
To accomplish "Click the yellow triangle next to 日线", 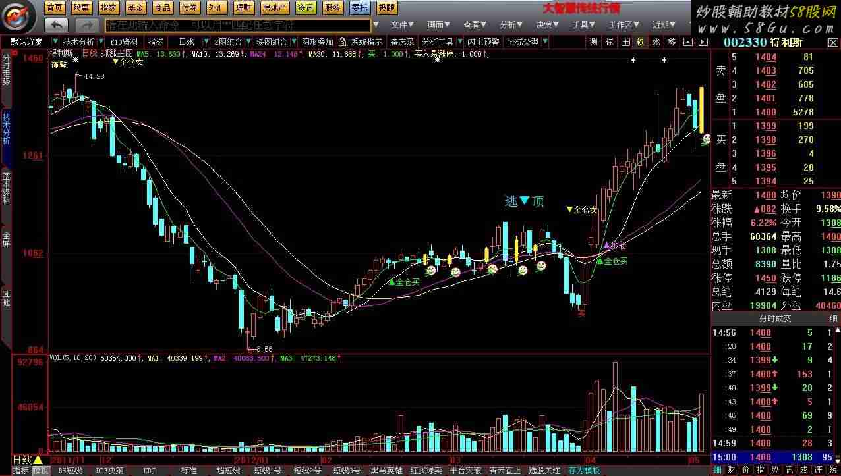I will click(x=38, y=460).
